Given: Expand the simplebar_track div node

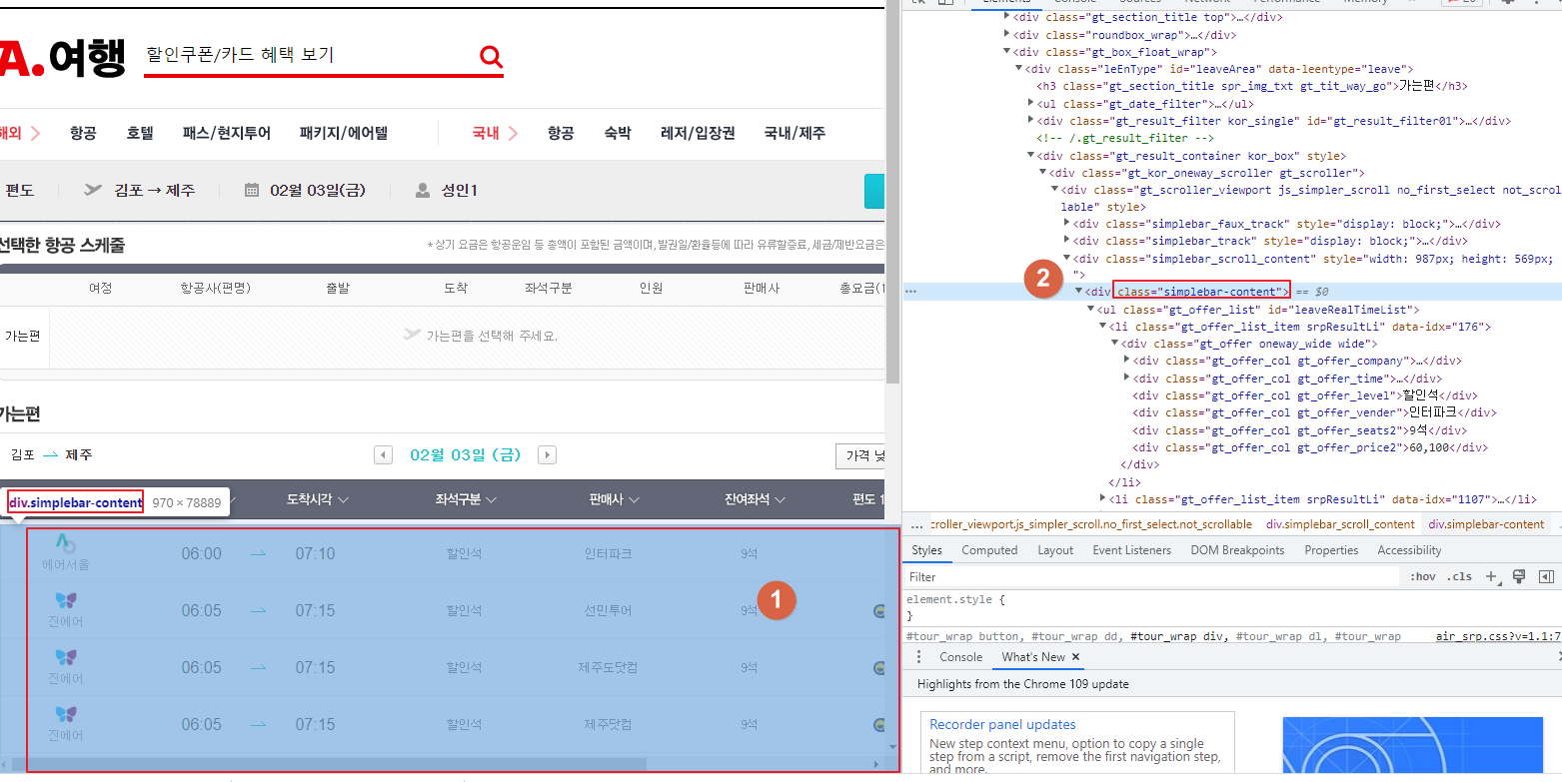Looking at the screenshot, I should coord(1067,241).
